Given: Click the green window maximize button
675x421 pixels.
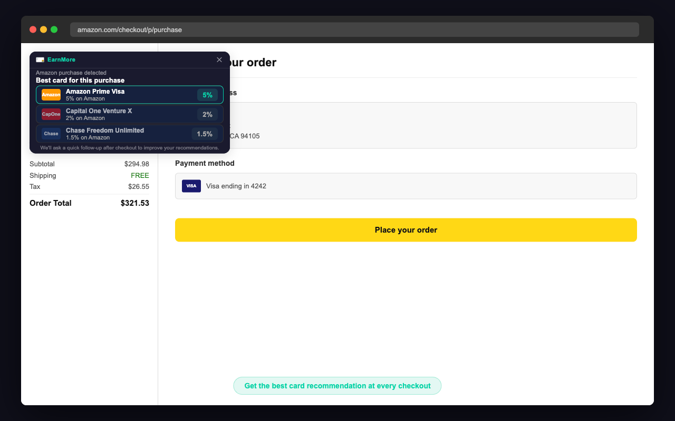Looking at the screenshot, I should 54,29.
